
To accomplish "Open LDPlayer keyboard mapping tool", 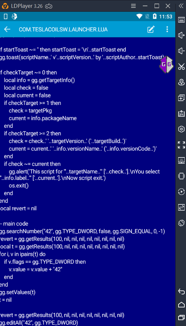I will pos(181,20).
